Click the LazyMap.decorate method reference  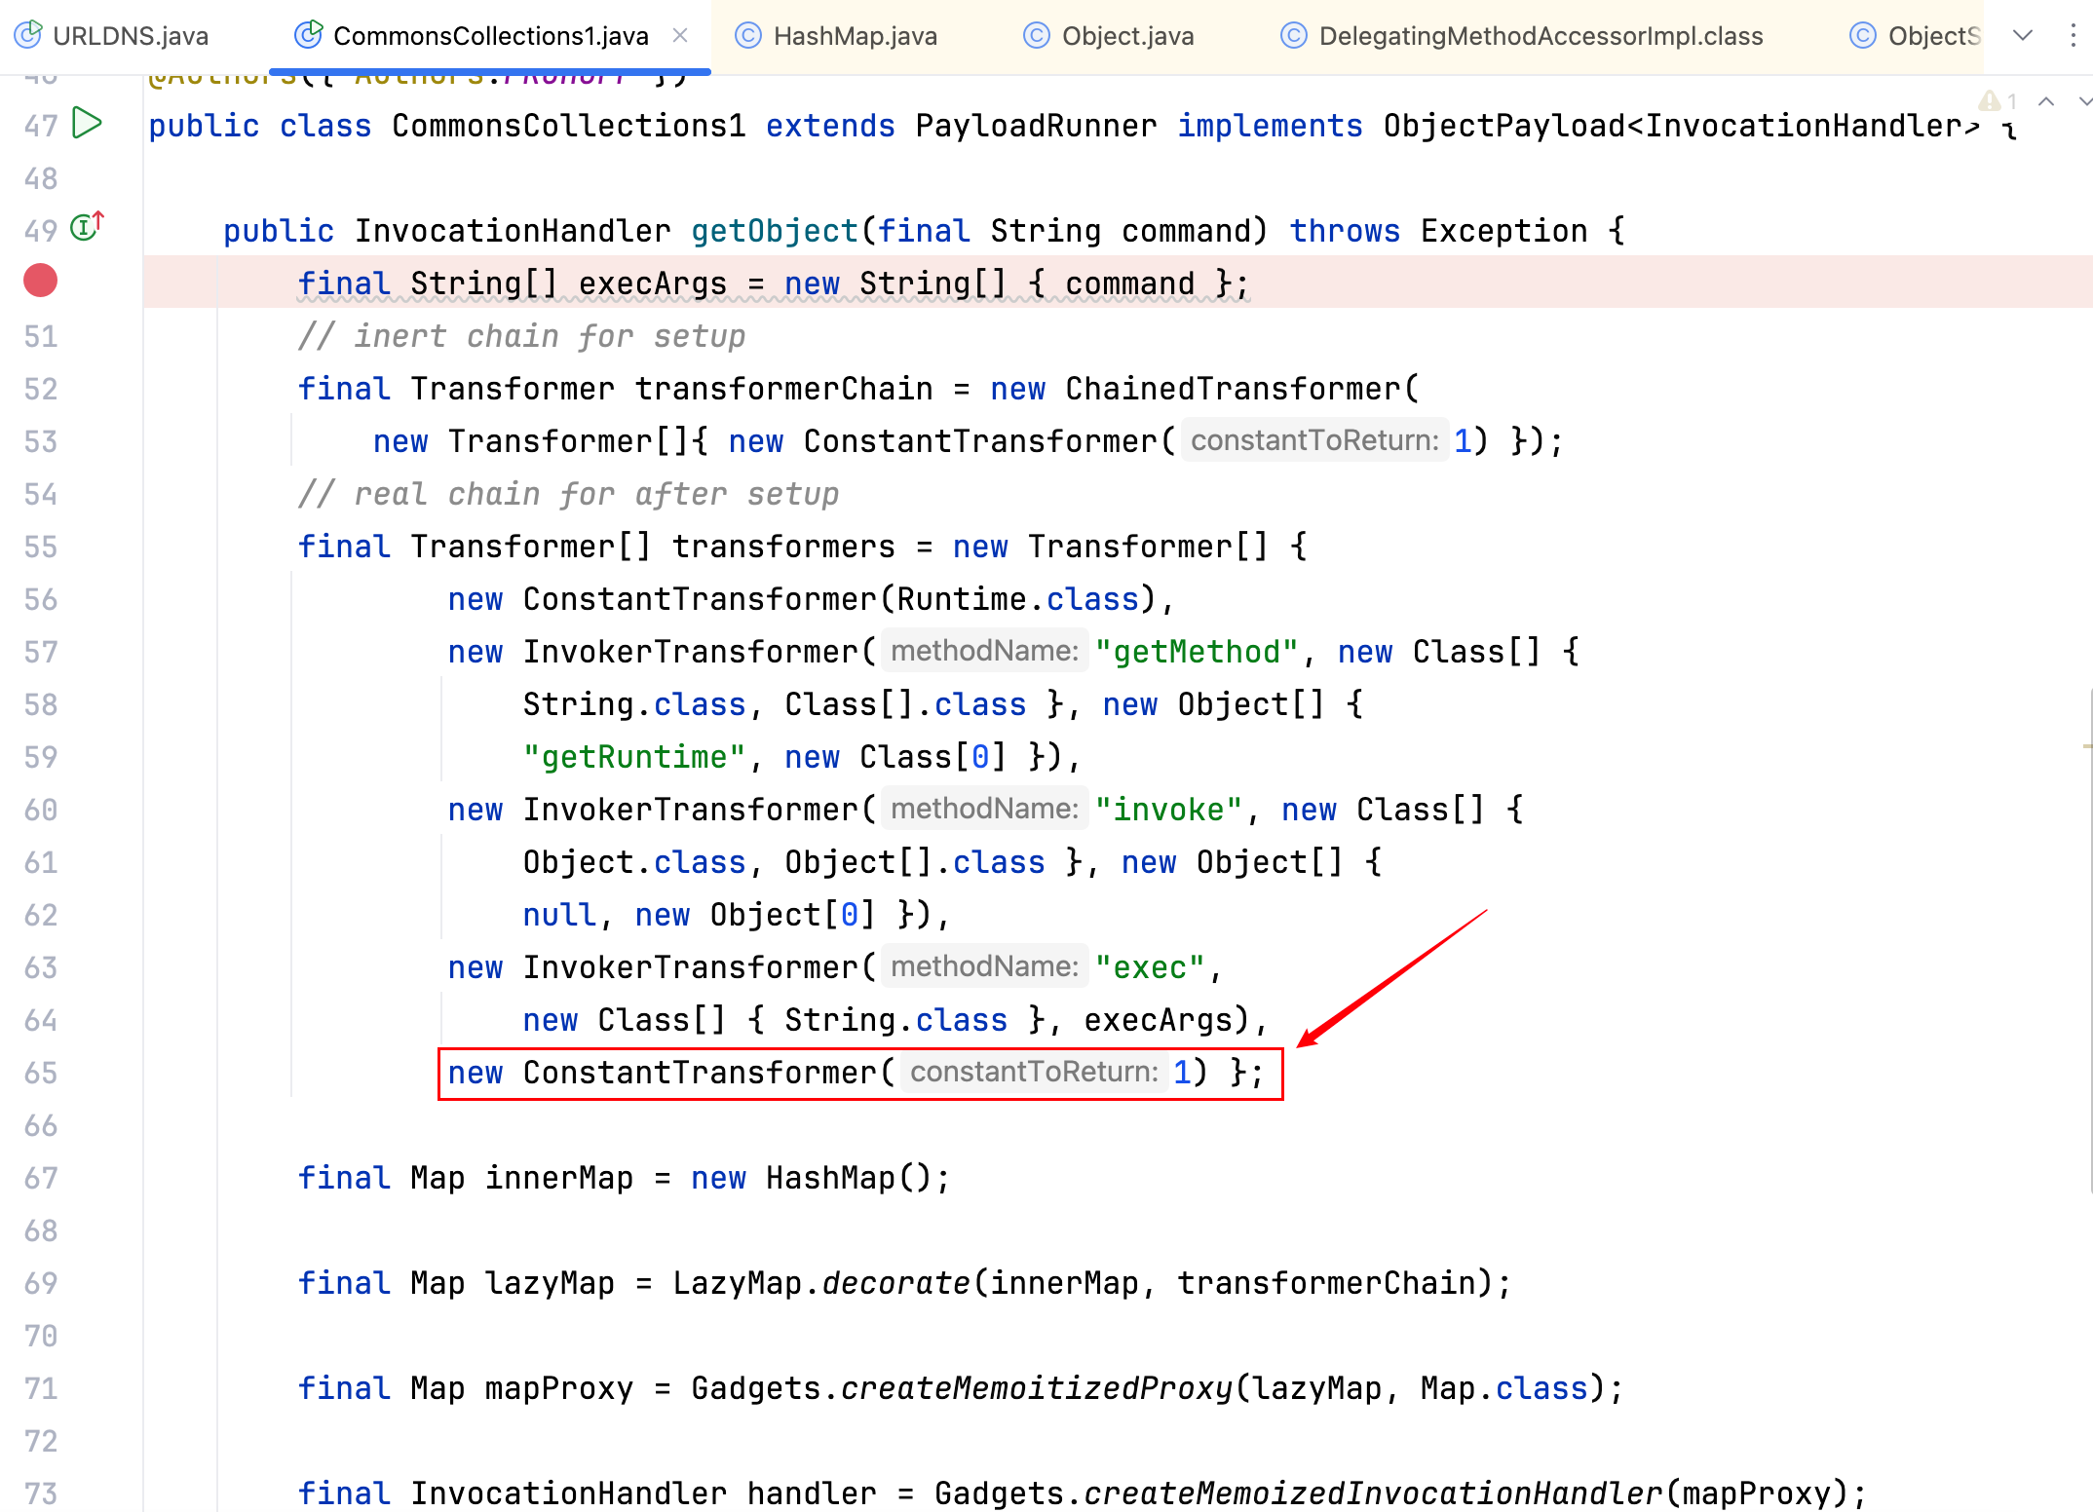pyautogui.click(x=895, y=1282)
